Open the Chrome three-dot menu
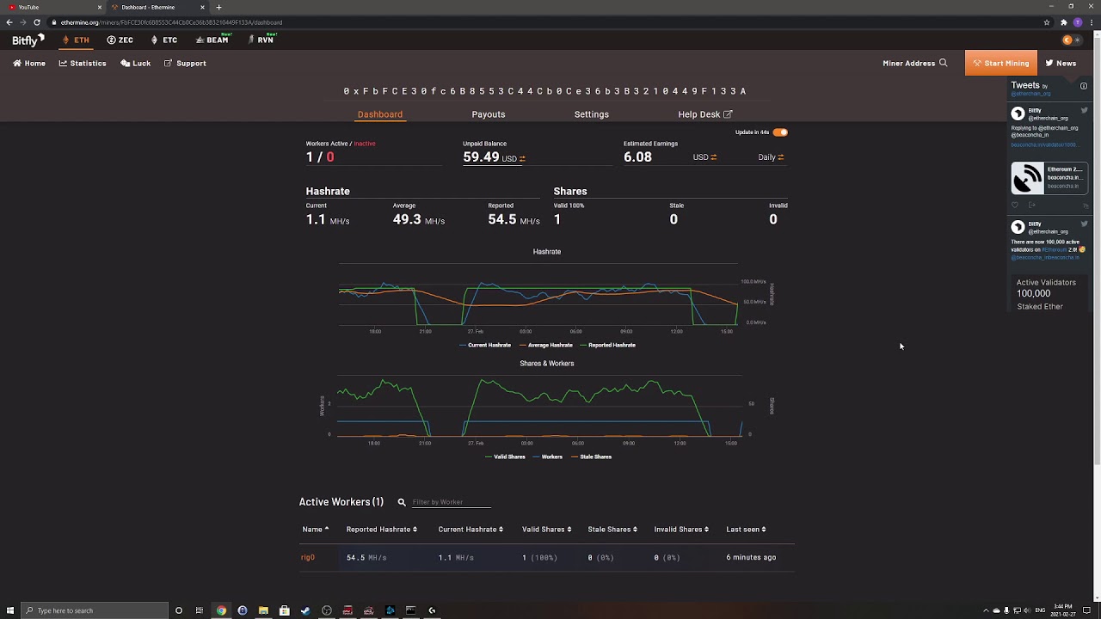Viewport: 1101px width, 619px height. pyautogui.click(x=1091, y=22)
